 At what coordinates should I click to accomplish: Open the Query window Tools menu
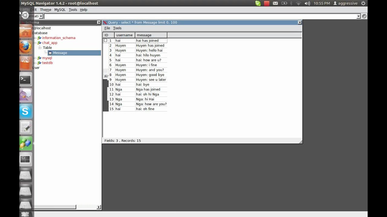coord(117,28)
